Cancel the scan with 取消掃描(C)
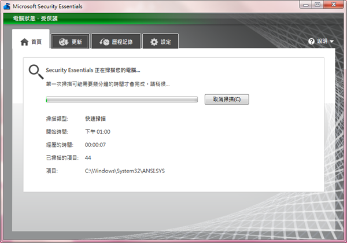Image resolution: width=347 pixels, height=243 pixels. (227, 100)
